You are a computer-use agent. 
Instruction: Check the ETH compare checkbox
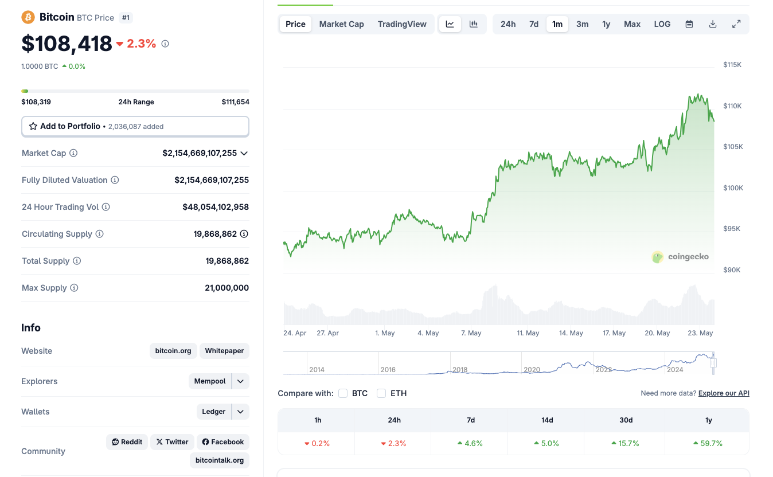point(381,393)
